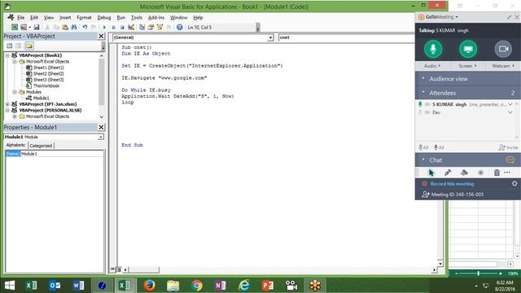This screenshot has height=293, width=521.
Task: Launch Firefox from the taskbar
Action: 149,286
